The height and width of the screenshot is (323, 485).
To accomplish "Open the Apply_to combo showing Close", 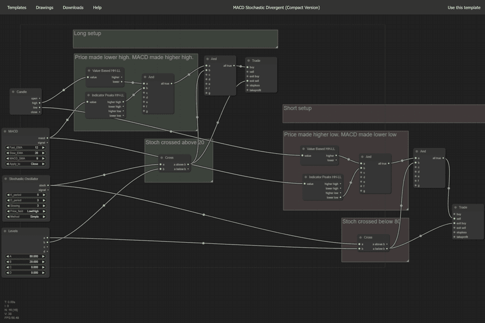I will click(25, 164).
